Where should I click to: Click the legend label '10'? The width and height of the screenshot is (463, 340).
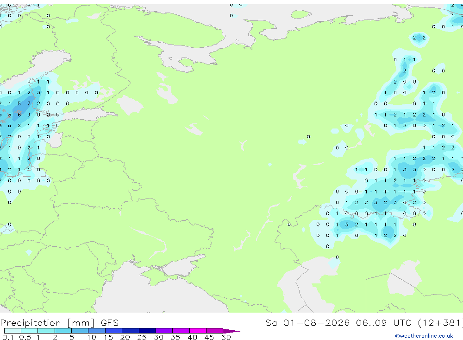(x=92, y=337)
